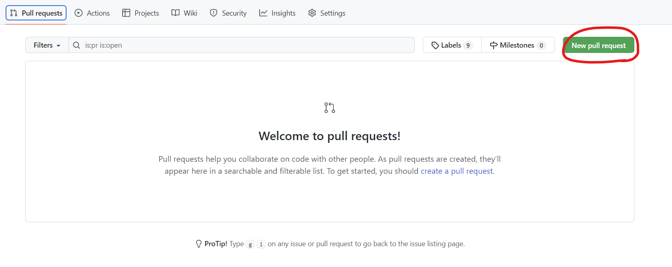Open repository Settings tab

point(327,13)
